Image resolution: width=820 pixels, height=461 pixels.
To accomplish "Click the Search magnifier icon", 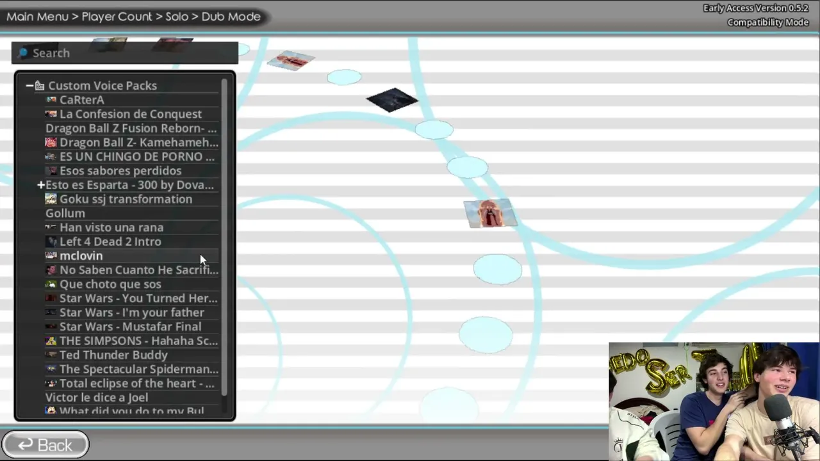I will coord(24,53).
